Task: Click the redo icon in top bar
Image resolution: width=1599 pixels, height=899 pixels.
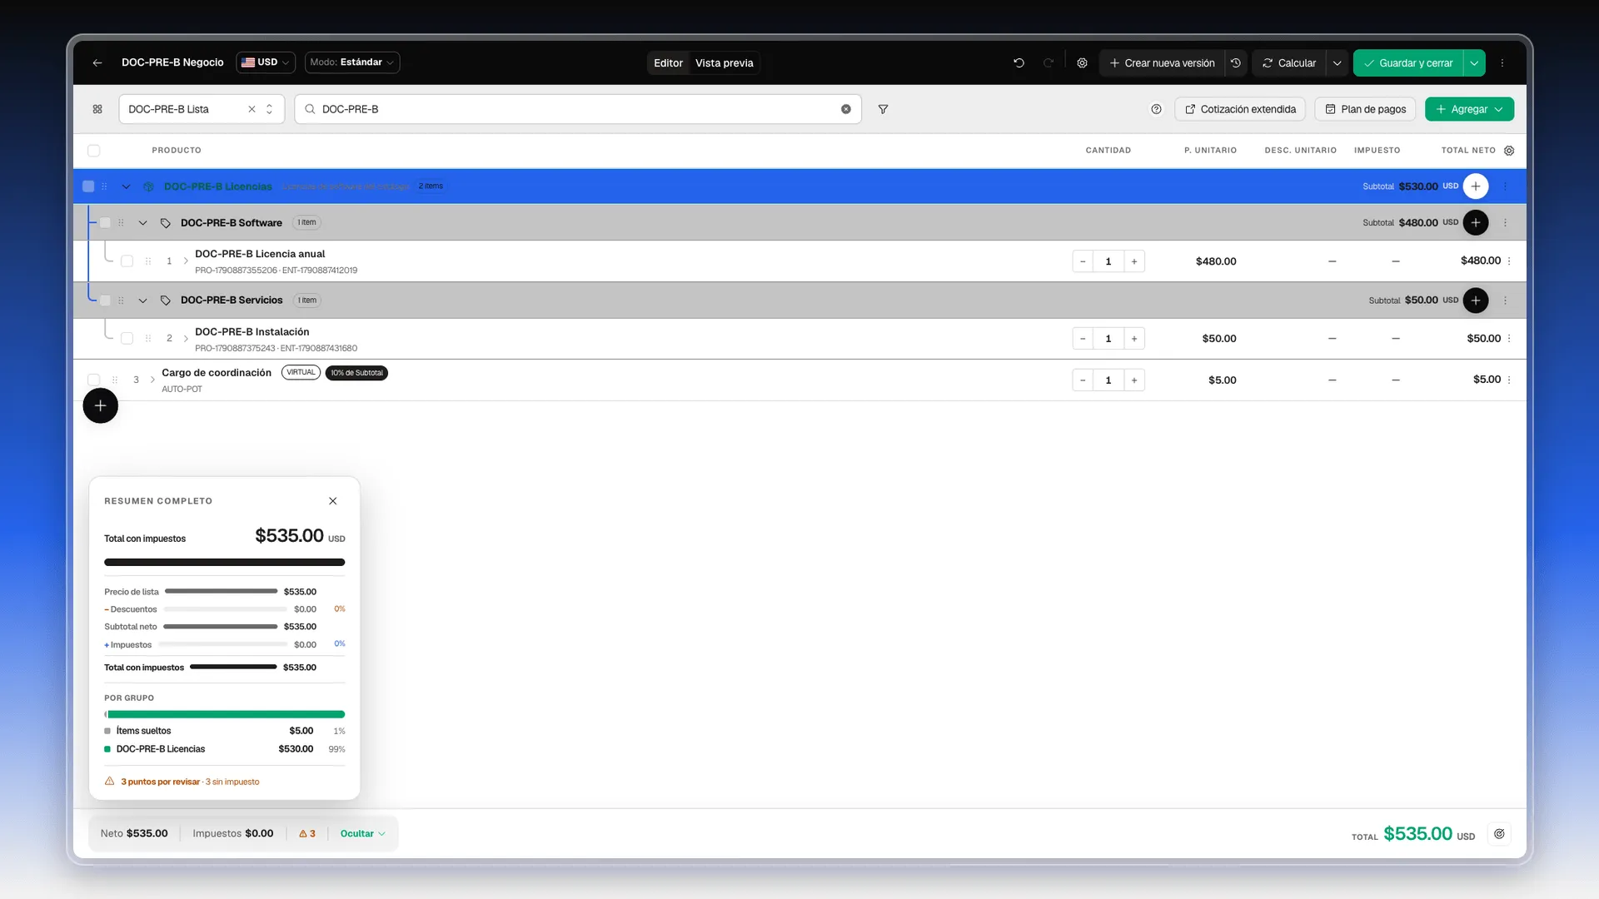Action: tap(1049, 62)
